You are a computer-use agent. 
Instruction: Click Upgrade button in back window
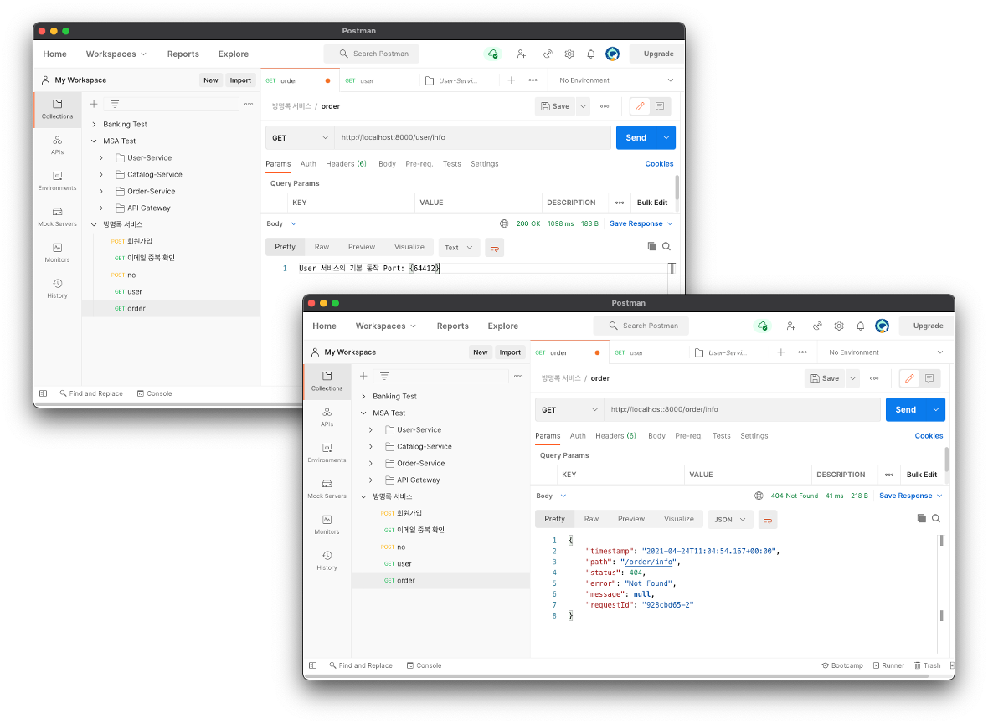click(x=658, y=54)
